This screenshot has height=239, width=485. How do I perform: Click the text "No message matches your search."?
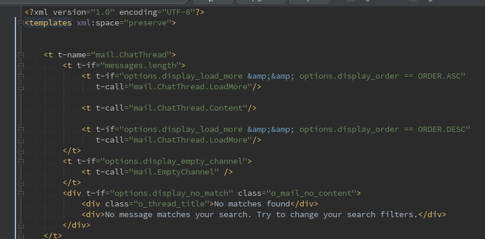(x=178, y=215)
